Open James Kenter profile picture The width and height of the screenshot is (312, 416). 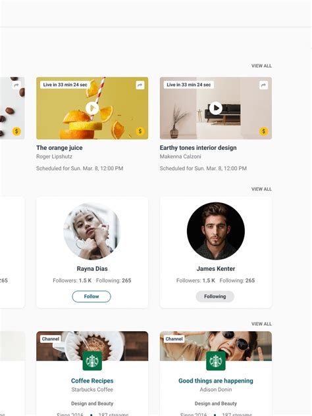[x=215, y=231]
